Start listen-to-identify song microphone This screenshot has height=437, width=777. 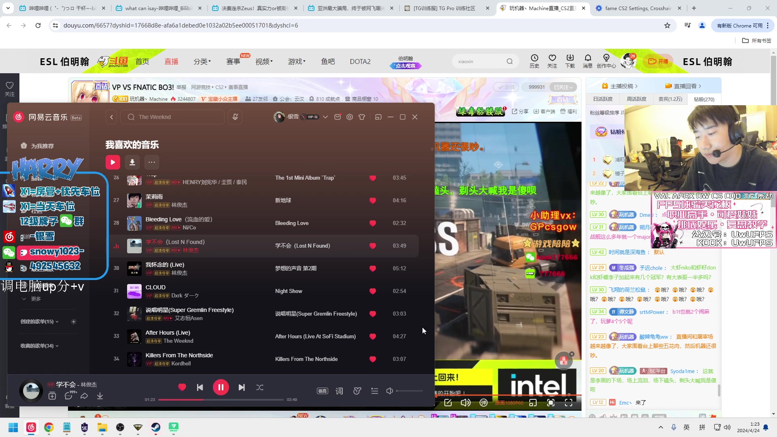click(235, 117)
